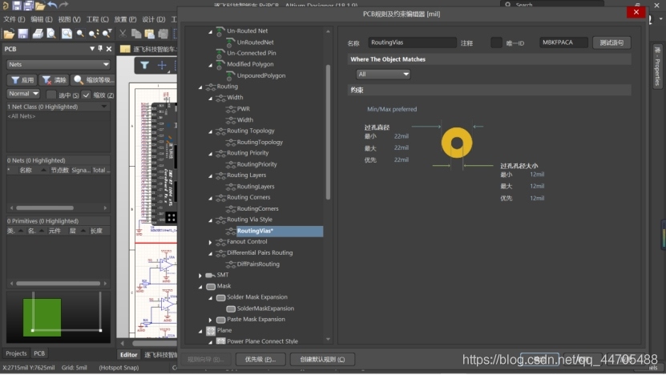Click the Copy toolbar icon
Viewport: 666px width, 375px height.
136,34
